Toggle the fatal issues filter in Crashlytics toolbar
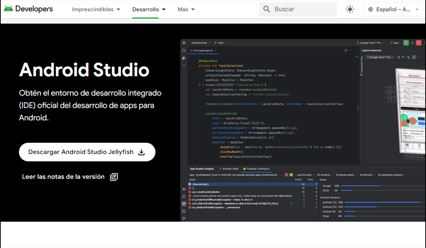The image size is (426, 248). pyautogui.click(x=286, y=175)
